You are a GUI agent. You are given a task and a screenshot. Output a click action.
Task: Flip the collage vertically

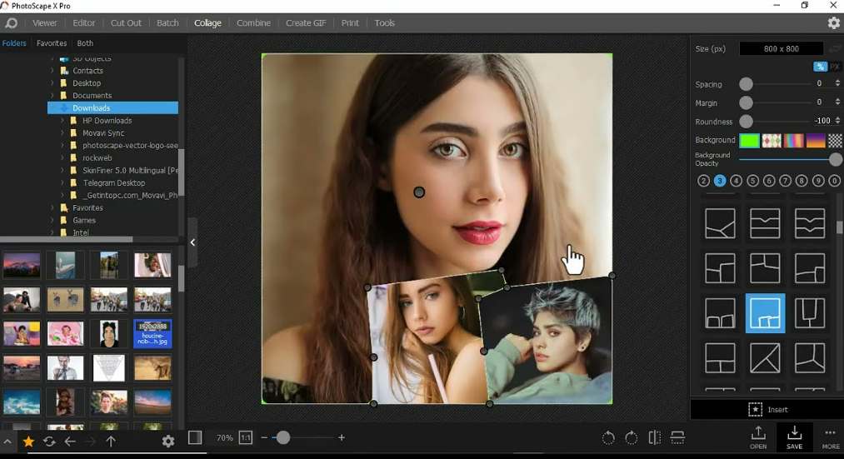(x=677, y=438)
